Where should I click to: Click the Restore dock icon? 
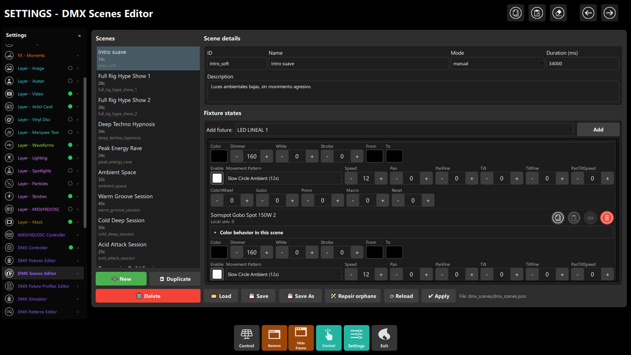(274, 338)
